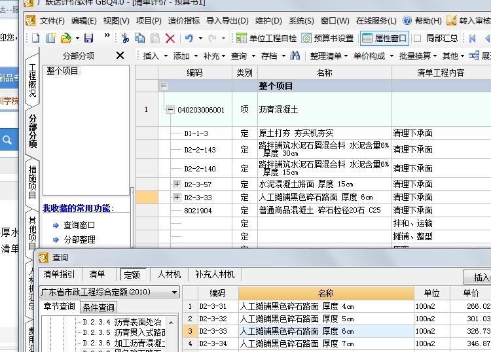Switch to 人材机 tab

coord(169,274)
